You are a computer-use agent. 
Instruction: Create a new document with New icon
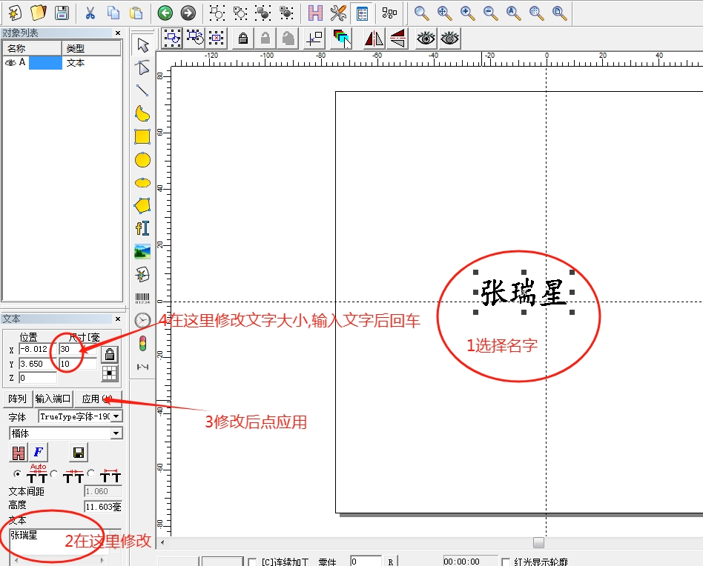coord(16,13)
